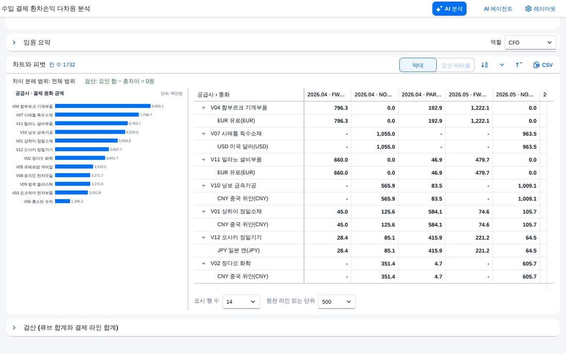Click the V08 호치민 bar in chart
This screenshot has height=354, width=566.
73,175
